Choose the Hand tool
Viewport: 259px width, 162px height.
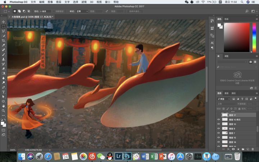coord(4,106)
